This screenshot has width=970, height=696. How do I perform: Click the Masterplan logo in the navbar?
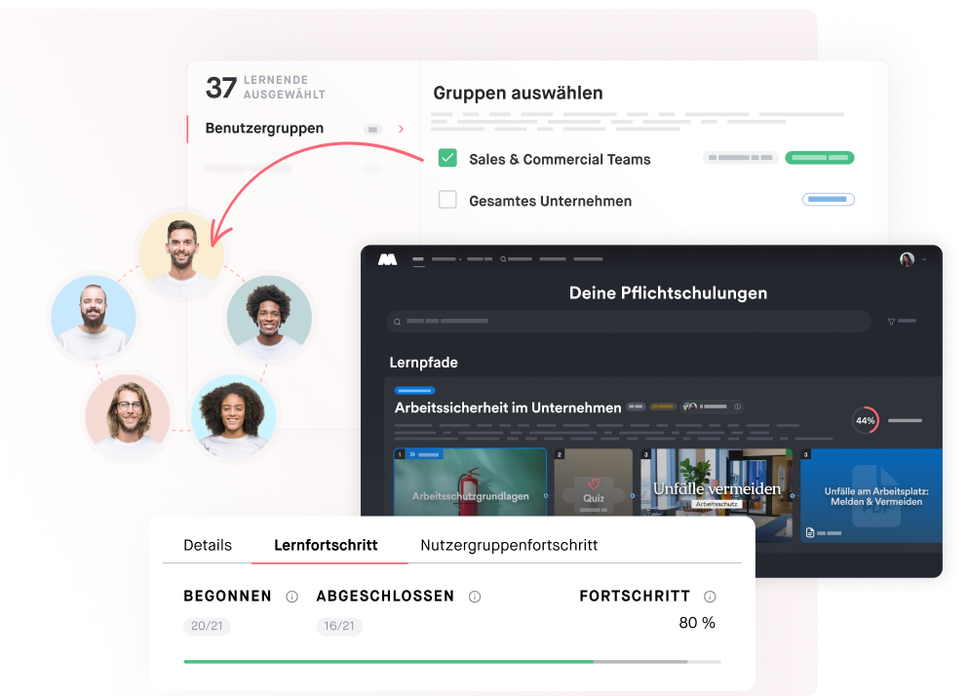[388, 258]
